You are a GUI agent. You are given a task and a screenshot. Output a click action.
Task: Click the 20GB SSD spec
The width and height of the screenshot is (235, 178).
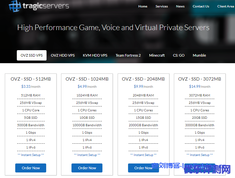coord(200,118)
